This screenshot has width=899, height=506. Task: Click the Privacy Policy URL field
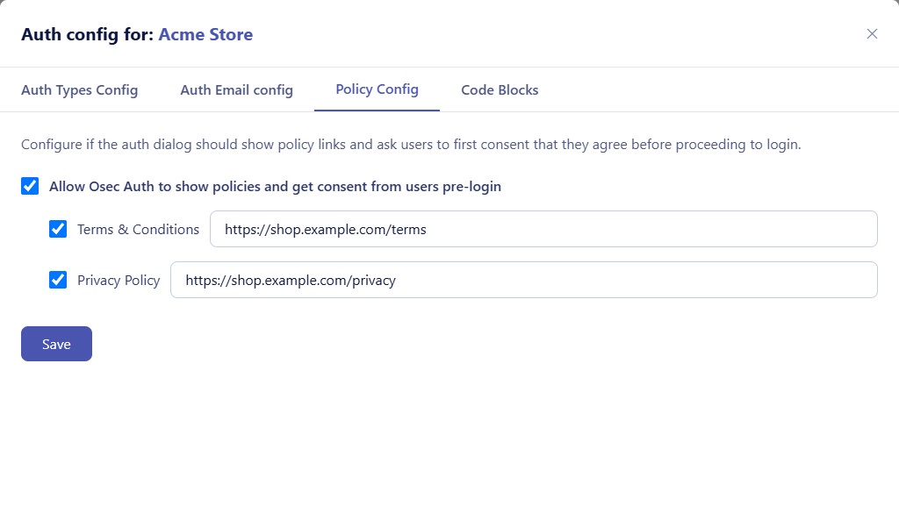524,280
